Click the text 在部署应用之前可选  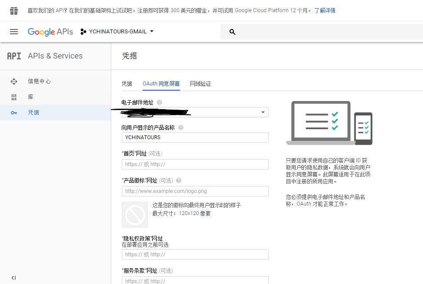145,245
